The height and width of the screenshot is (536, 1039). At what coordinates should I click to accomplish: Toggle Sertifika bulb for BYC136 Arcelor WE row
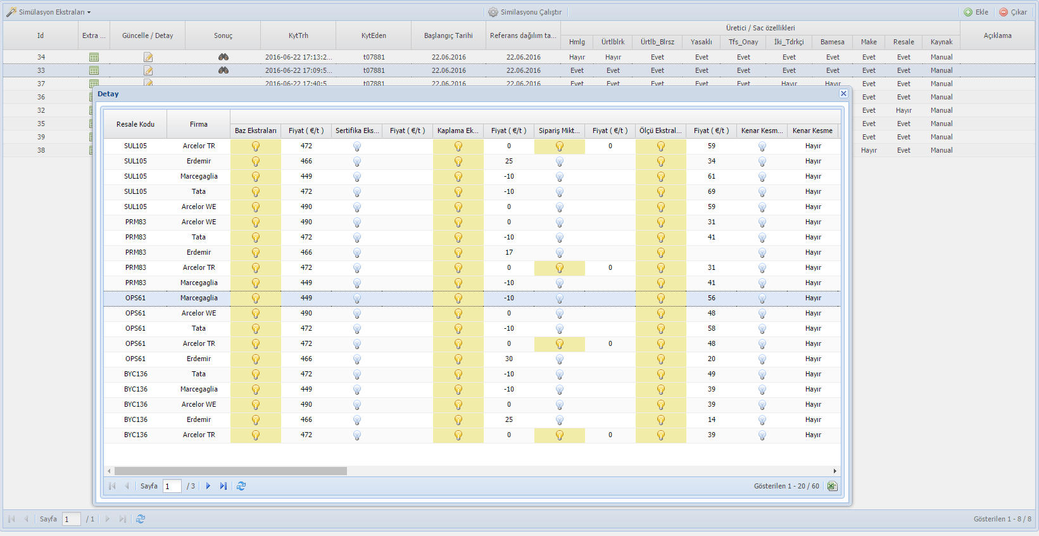(x=357, y=404)
